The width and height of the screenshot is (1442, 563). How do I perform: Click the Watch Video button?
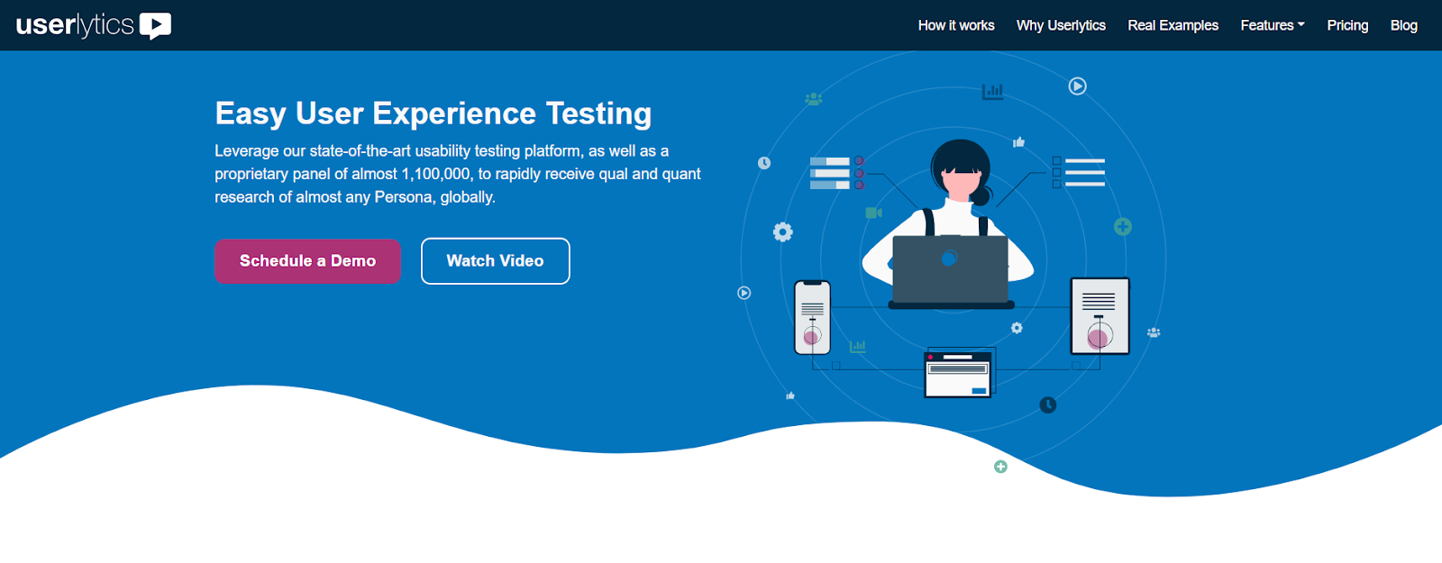[495, 261]
